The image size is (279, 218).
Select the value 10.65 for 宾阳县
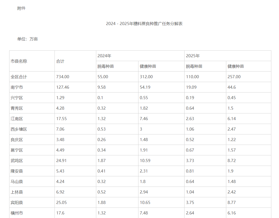tap(144, 202)
